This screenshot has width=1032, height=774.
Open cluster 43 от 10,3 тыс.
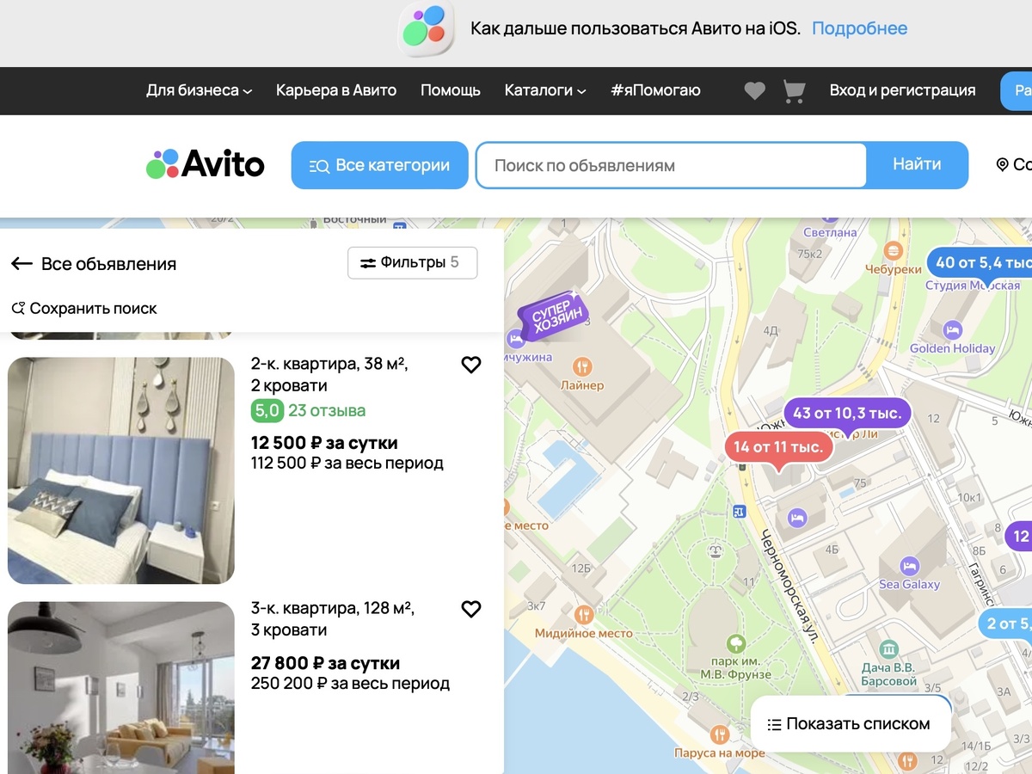pos(847,414)
